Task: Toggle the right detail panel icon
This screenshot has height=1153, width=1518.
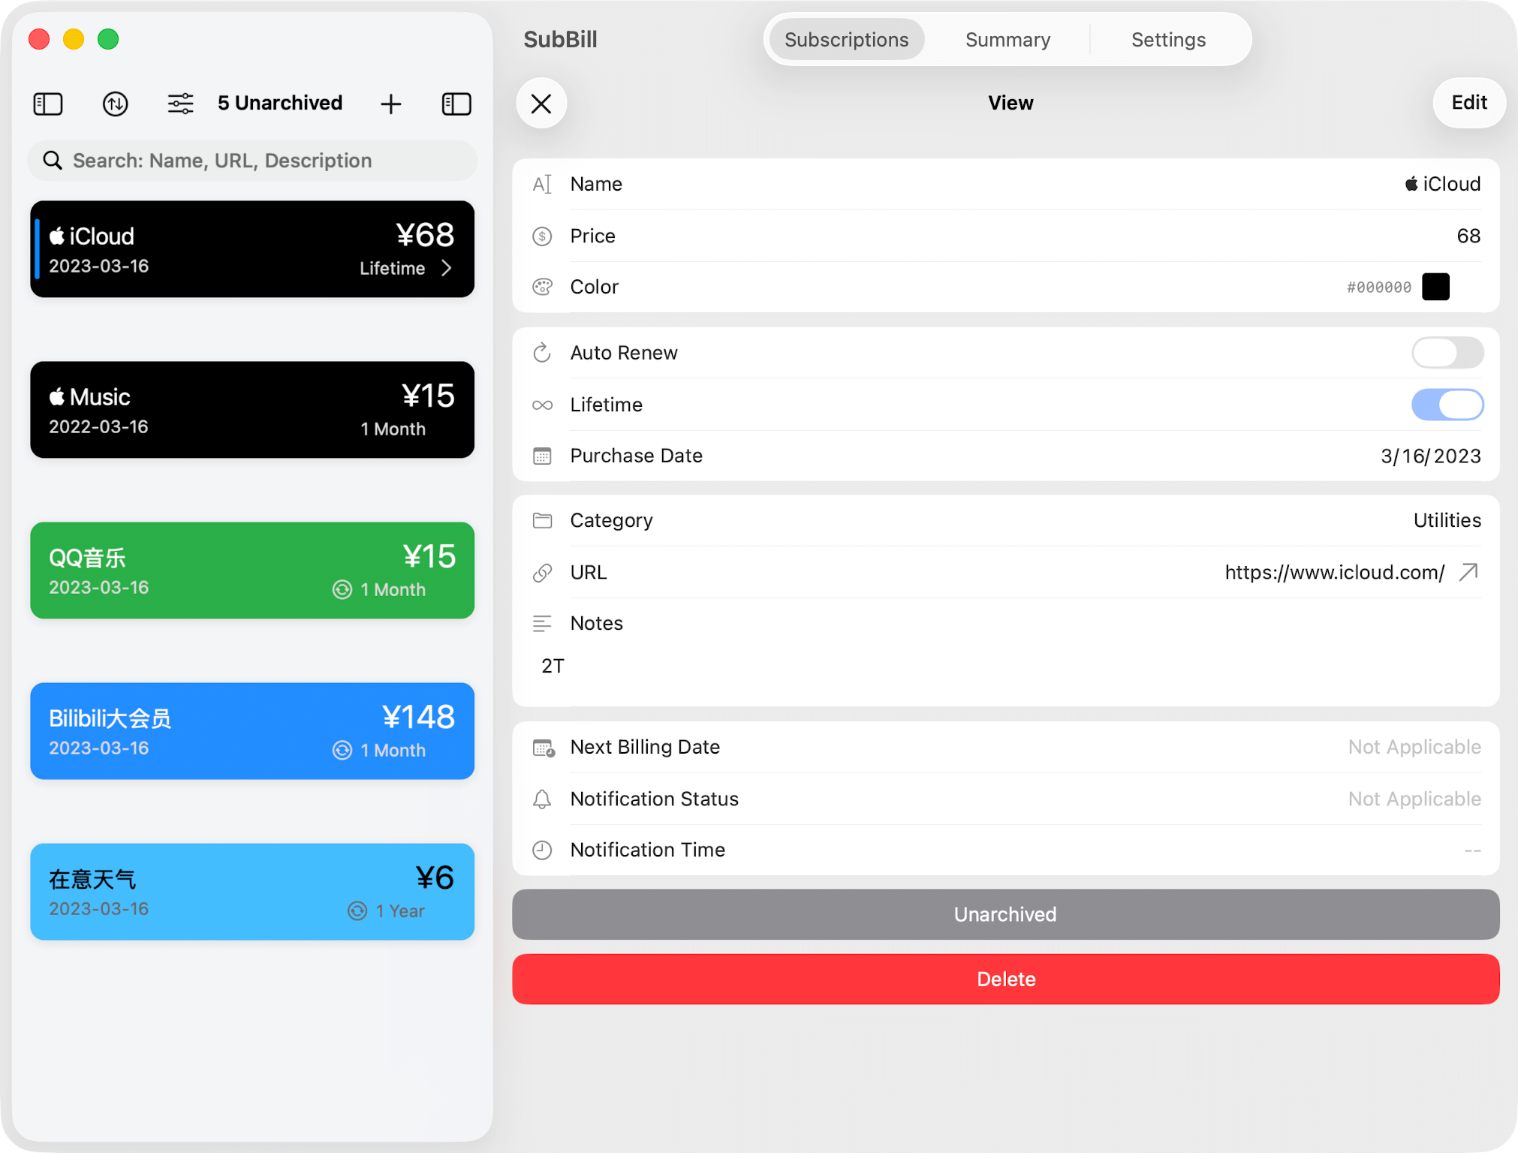Action: [456, 104]
